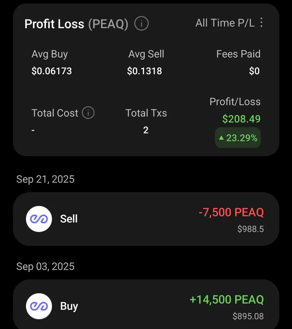
Task: Tap the +14,500 PEAQ buy amount
Action: (x=227, y=300)
